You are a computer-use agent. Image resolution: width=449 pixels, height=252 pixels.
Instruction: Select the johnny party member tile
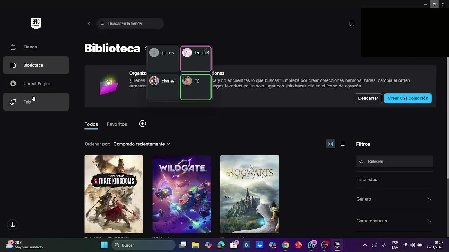coord(163,59)
